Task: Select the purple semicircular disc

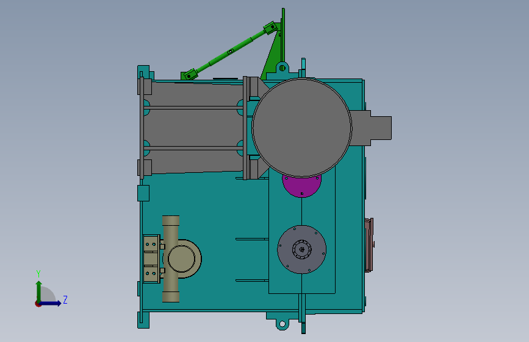Action: (302, 186)
